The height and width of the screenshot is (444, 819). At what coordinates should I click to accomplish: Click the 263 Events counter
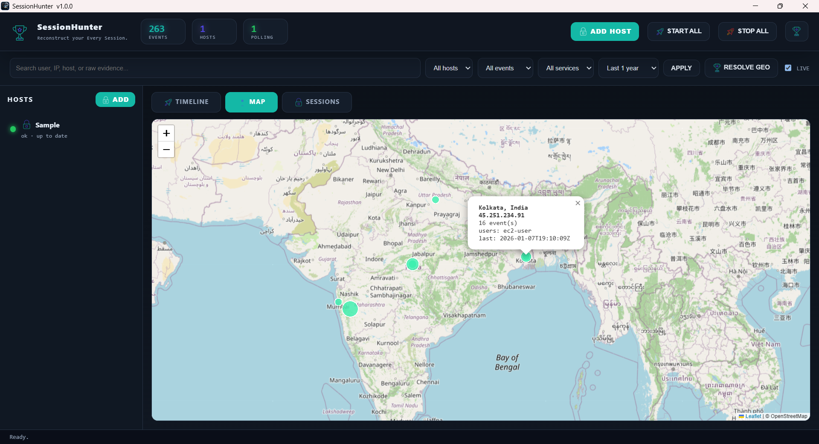163,32
